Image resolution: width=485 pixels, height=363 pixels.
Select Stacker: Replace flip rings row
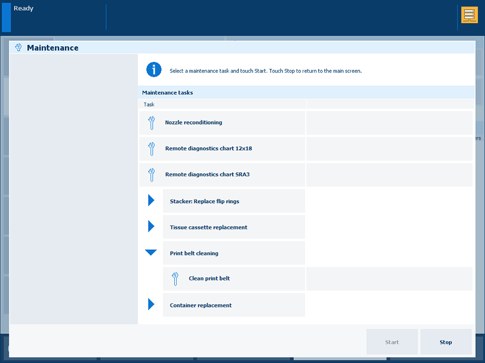point(234,201)
